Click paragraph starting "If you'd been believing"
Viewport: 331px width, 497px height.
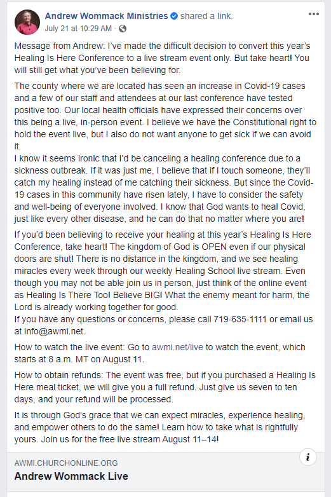[163, 271]
